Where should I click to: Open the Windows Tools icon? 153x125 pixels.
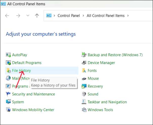(x=84, y=110)
